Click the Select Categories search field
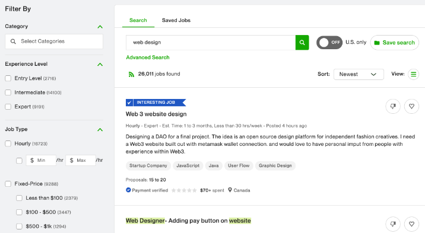Image resolution: width=425 pixels, height=233 pixels. pyautogui.click(x=54, y=42)
